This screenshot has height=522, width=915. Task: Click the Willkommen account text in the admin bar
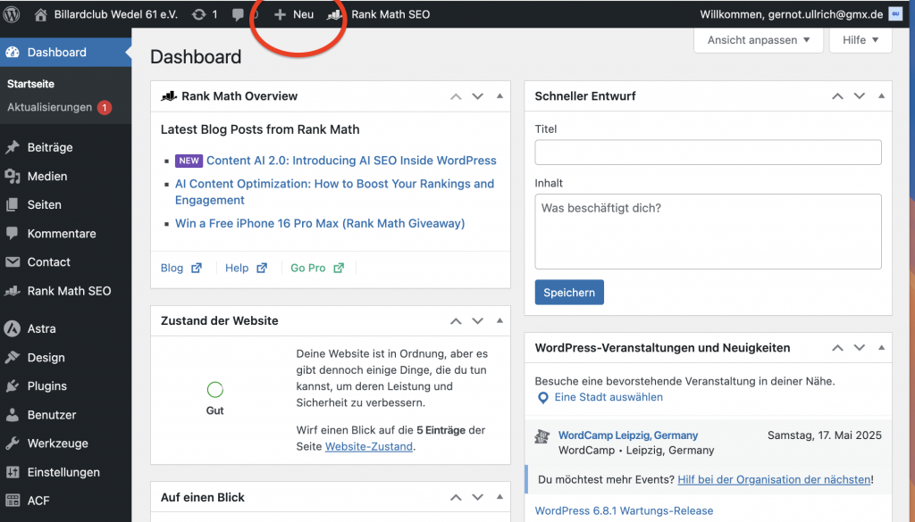pos(792,14)
